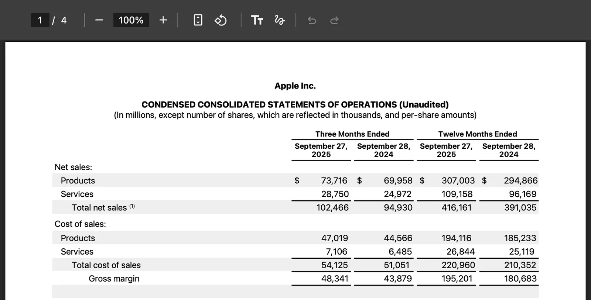Viewport: 591px width, 300px height.
Task: Click the "Apple Inc." heading
Action: (295, 86)
